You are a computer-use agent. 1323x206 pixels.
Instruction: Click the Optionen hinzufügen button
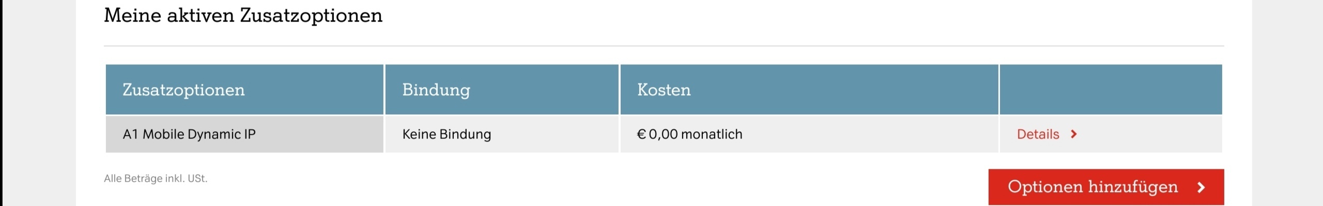[1106, 187]
